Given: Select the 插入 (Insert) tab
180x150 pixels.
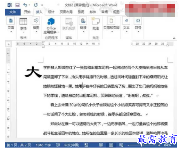Looking at the screenshot, I should 39,12.
